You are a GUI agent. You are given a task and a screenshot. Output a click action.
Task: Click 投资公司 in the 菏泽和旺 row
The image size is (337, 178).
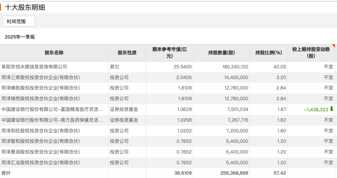point(119,131)
